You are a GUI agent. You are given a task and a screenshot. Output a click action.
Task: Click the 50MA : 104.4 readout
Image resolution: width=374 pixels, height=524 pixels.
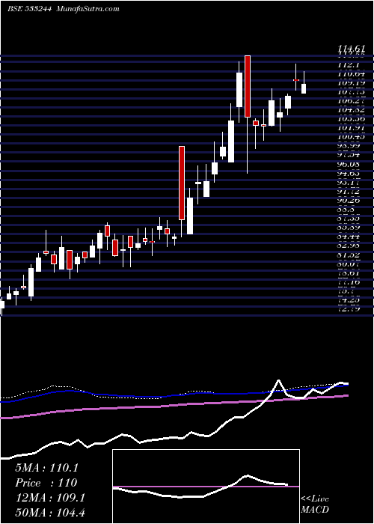(x=50, y=512)
